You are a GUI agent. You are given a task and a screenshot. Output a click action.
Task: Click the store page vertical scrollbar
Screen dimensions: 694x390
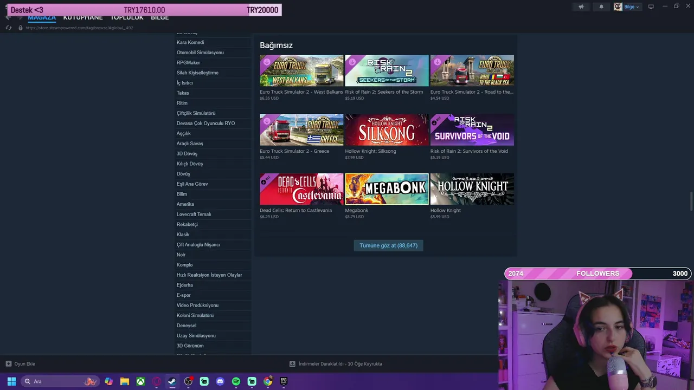pos(691,201)
